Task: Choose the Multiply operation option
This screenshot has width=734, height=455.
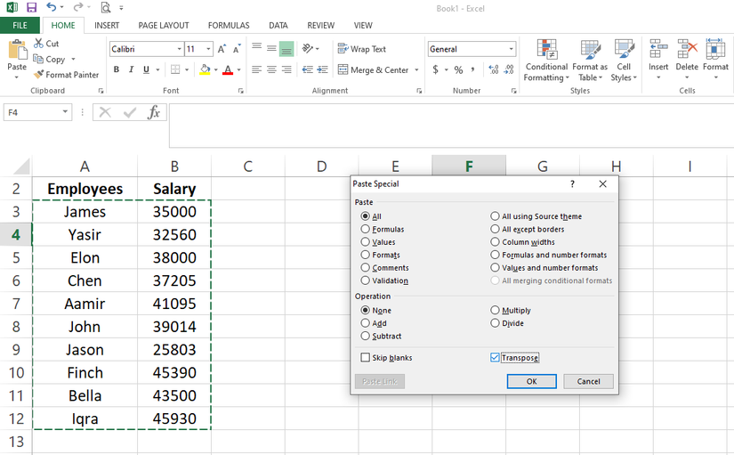Action: (x=496, y=311)
